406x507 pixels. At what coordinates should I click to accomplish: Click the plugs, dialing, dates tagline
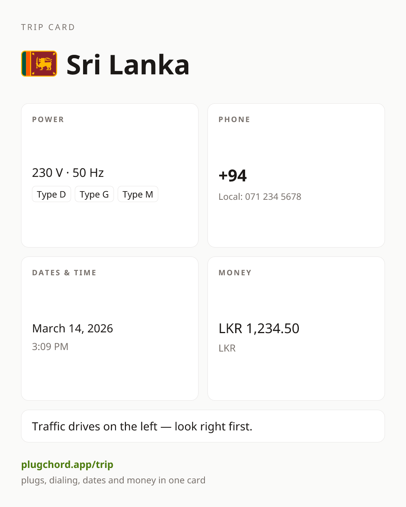(113, 480)
